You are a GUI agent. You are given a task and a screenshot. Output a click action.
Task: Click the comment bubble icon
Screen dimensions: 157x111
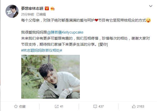coord(95,106)
